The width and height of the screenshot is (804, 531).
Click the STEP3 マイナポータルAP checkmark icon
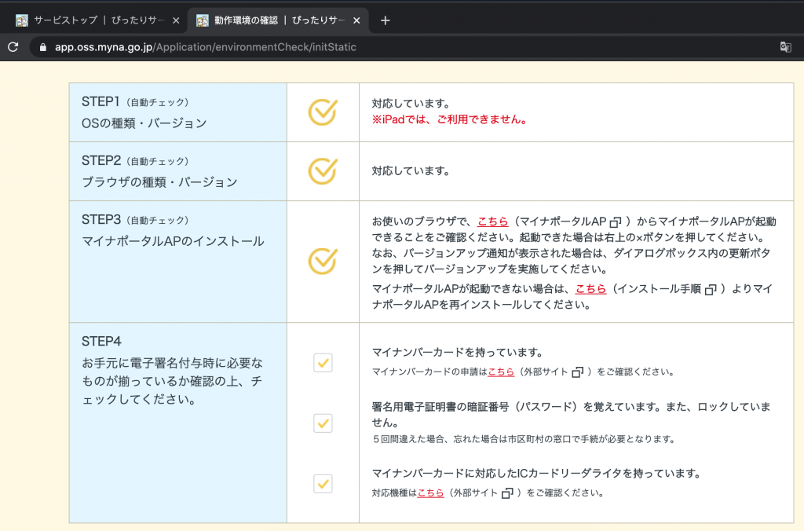(322, 259)
